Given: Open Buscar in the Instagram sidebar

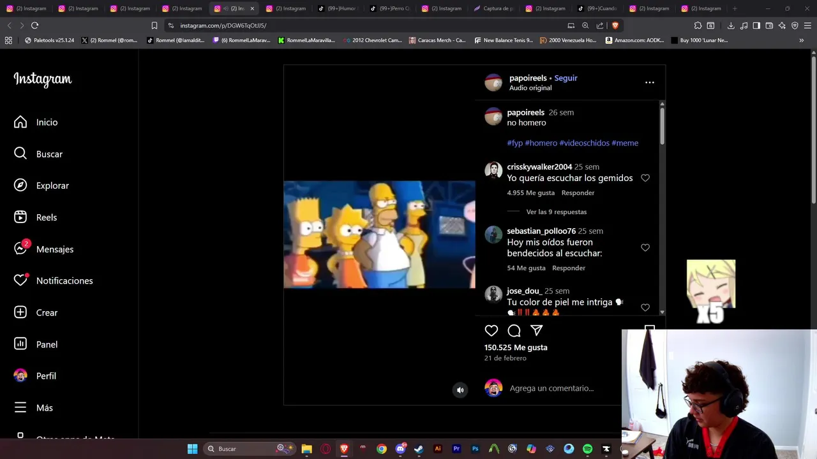Looking at the screenshot, I should [x=38, y=154].
